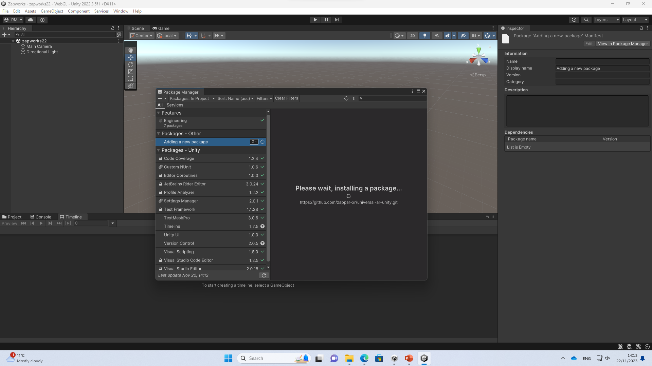Select Services tab in Package Manager
Viewport: 652px width, 366px height.
pos(175,105)
